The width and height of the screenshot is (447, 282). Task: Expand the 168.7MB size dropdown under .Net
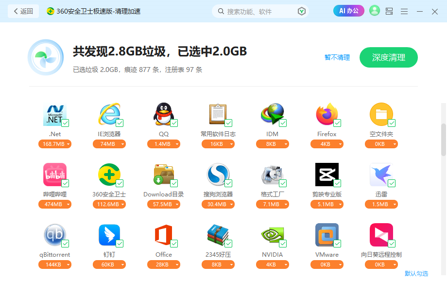[55, 144]
